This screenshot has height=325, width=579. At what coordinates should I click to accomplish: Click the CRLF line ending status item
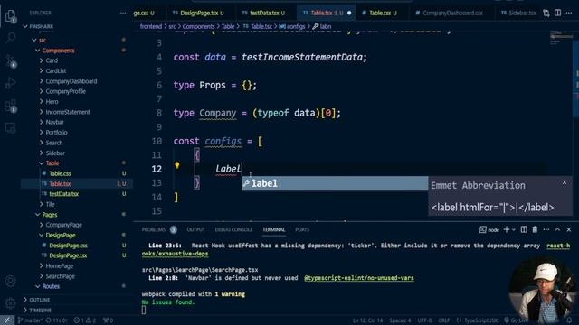[443, 320]
